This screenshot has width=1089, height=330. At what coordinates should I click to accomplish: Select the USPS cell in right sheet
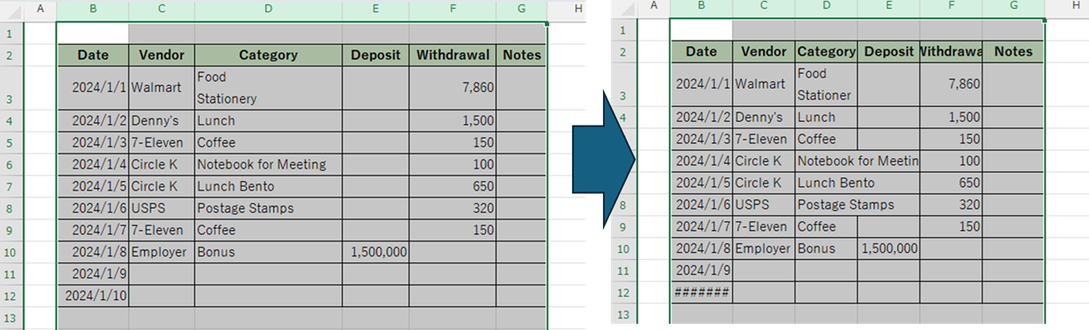tap(764, 204)
